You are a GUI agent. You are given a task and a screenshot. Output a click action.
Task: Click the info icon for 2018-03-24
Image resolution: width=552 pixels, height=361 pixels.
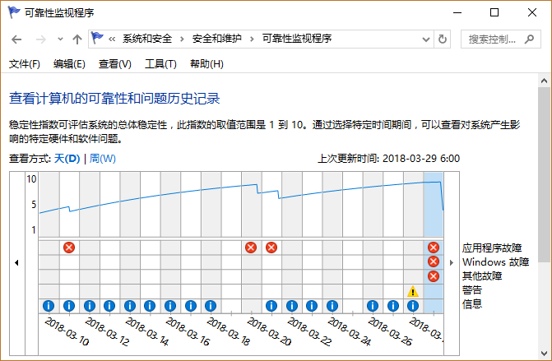332,306
